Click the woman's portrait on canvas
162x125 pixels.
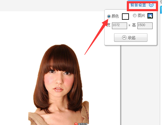[x=59, y=85]
